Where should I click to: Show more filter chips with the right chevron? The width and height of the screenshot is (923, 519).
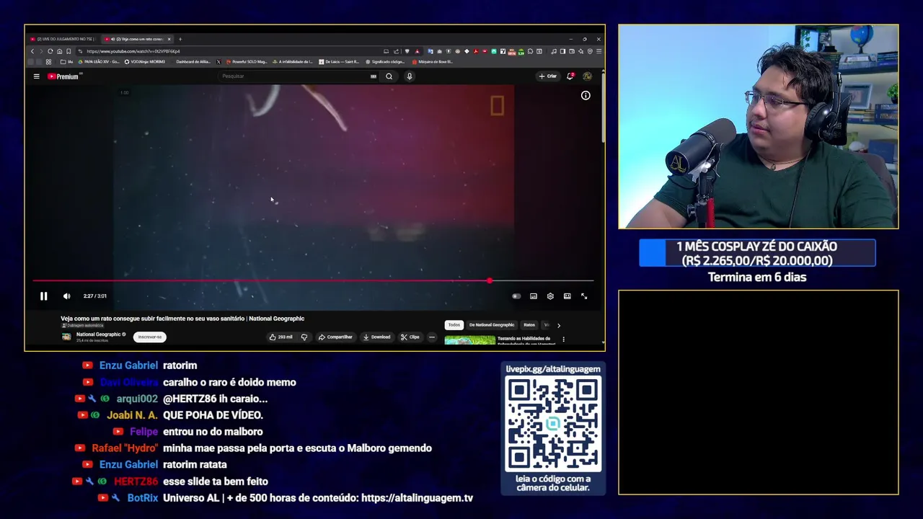point(558,325)
